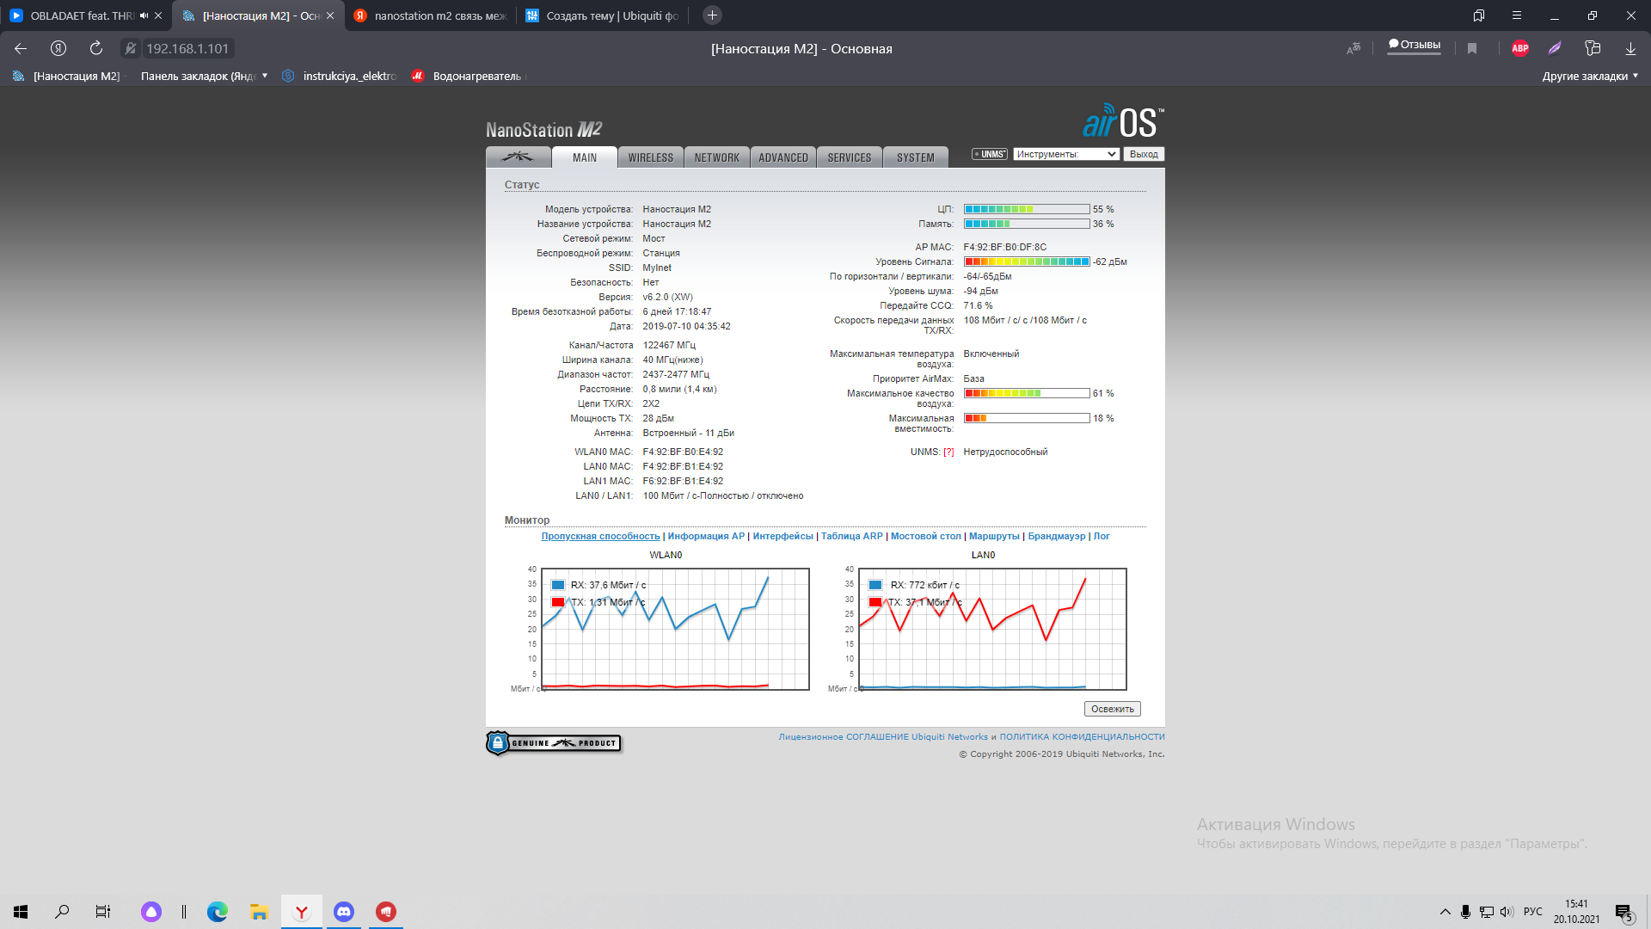The width and height of the screenshot is (1651, 929).
Task: Click the address bar 192.168.1.101
Action: pyautogui.click(x=187, y=49)
